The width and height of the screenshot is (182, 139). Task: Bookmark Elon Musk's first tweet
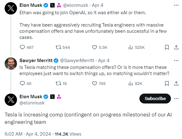(167, 47)
